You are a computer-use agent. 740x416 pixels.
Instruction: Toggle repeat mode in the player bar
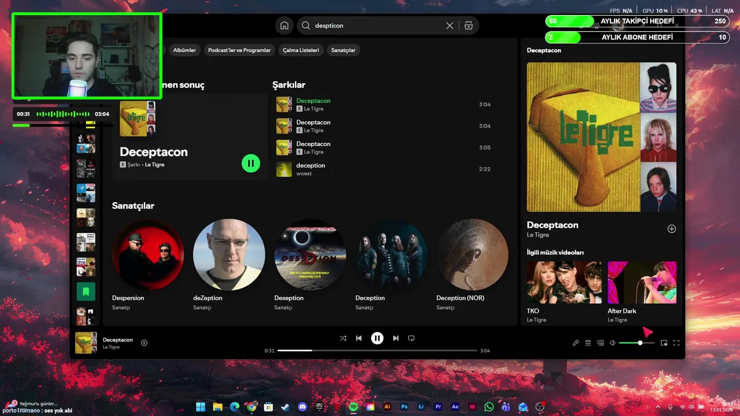[411, 338]
